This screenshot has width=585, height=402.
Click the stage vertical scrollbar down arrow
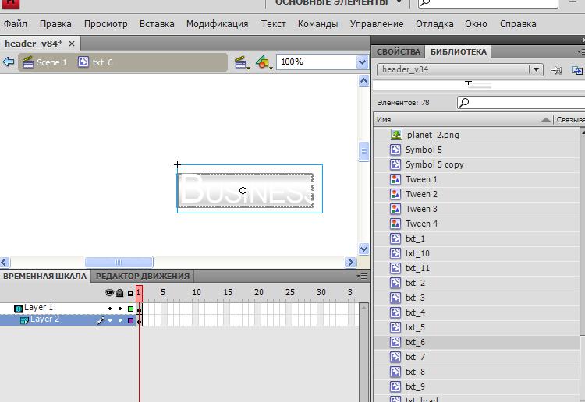[363, 249]
